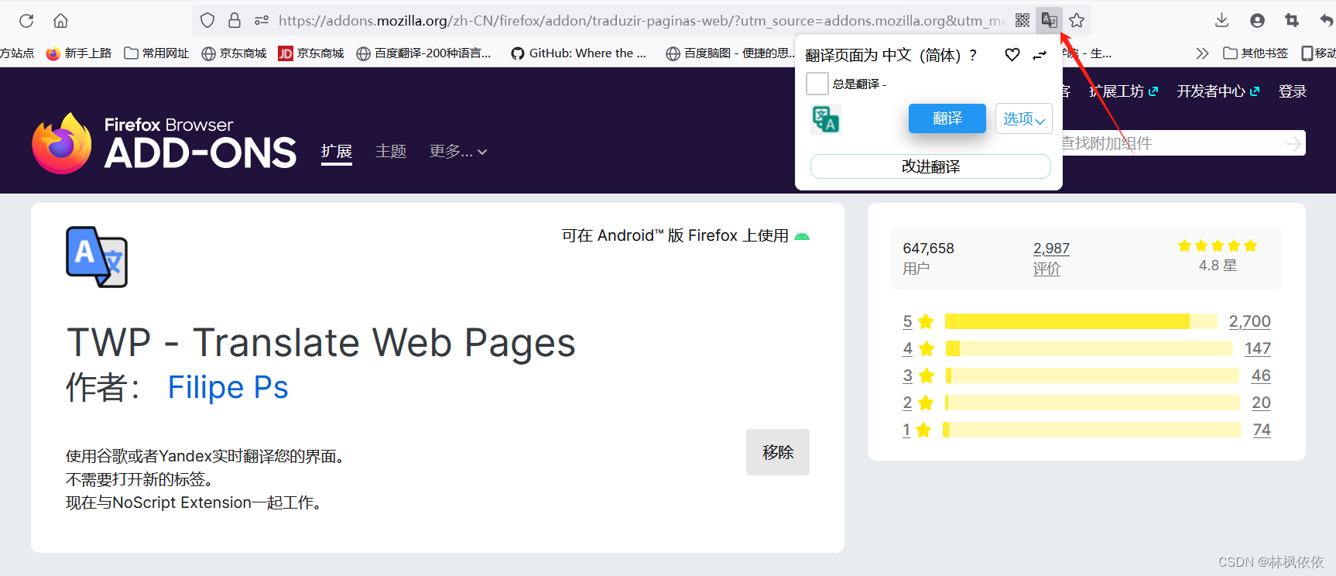The image size is (1336, 576).
Task: Open the downloads panel icon
Action: 1221,21
